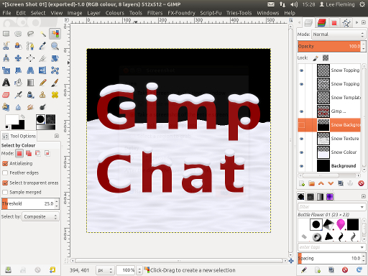Select the Bucket Fill tool
The image size is (368, 276).
tap(18, 83)
